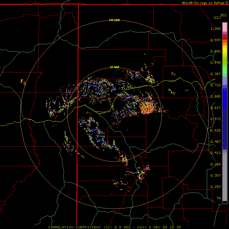The width and height of the screenshot is (229, 229).
Task: Click the 0.360 scale value
Action: click(x=216, y=164)
